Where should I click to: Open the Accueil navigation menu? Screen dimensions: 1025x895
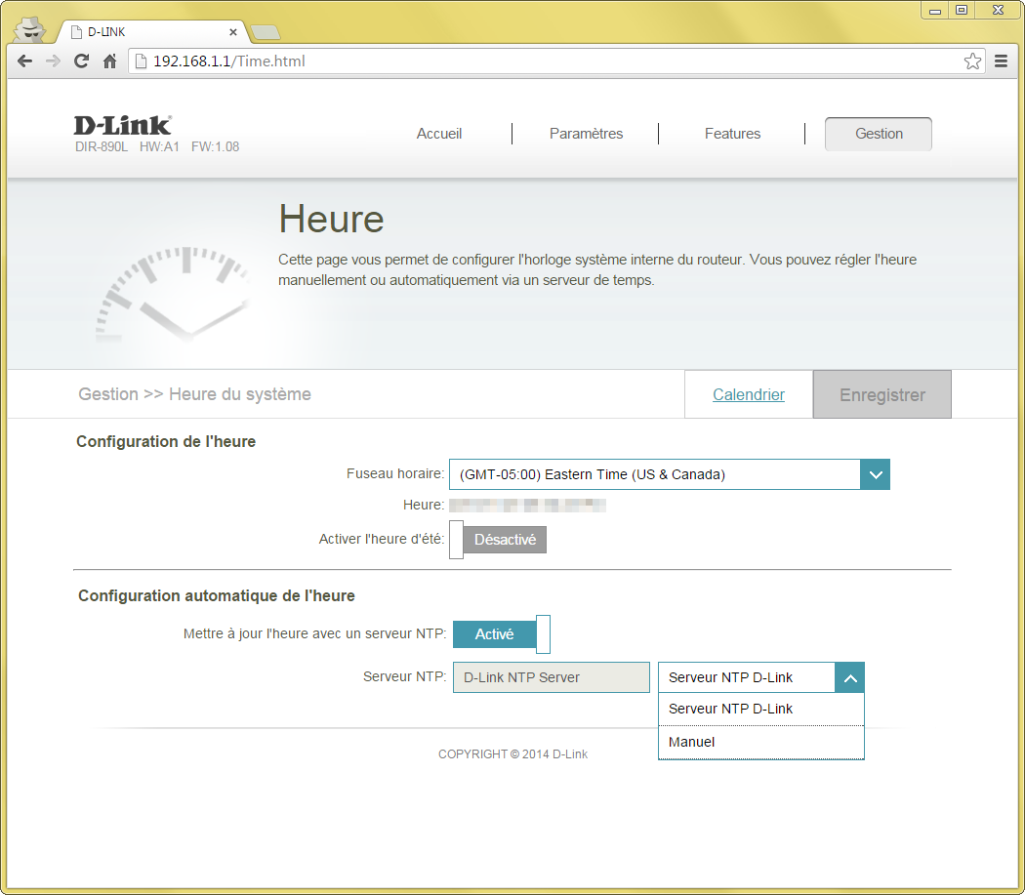[x=439, y=134]
